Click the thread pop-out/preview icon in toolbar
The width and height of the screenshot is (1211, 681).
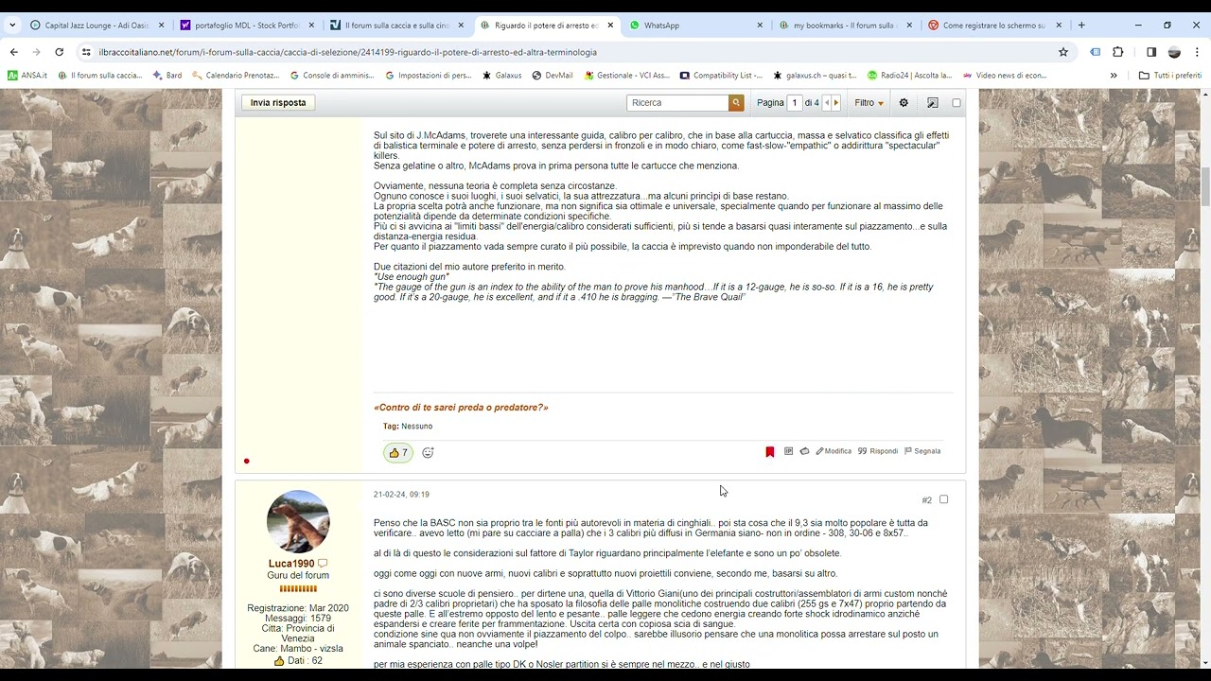tap(933, 102)
